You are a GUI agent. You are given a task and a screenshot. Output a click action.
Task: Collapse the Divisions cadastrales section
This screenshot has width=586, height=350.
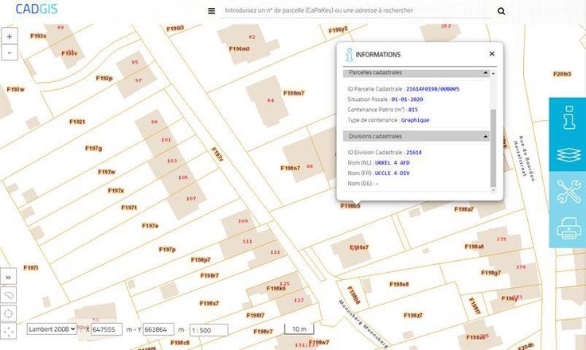(485, 136)
